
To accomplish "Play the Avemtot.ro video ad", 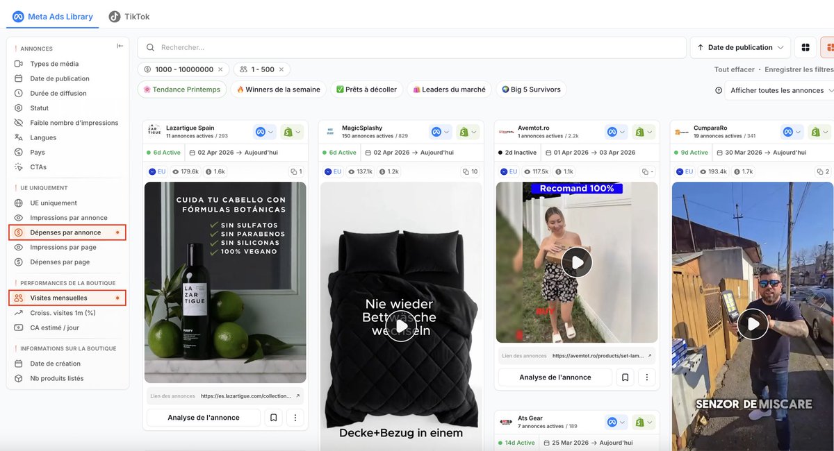I will click(577, 262).
